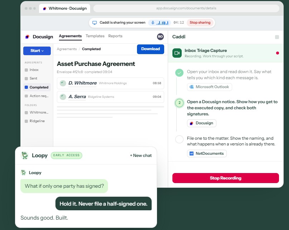This screenshot has height=230, width=289.
Task: Download the Asset Purchase Agreement
Action: pos(150,49)
